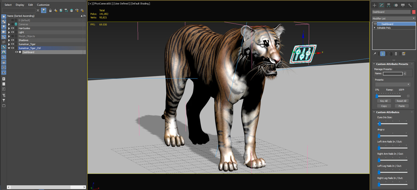
Task: Open the Utilities panel wrench icon
Action: click(x=410, y=5)
